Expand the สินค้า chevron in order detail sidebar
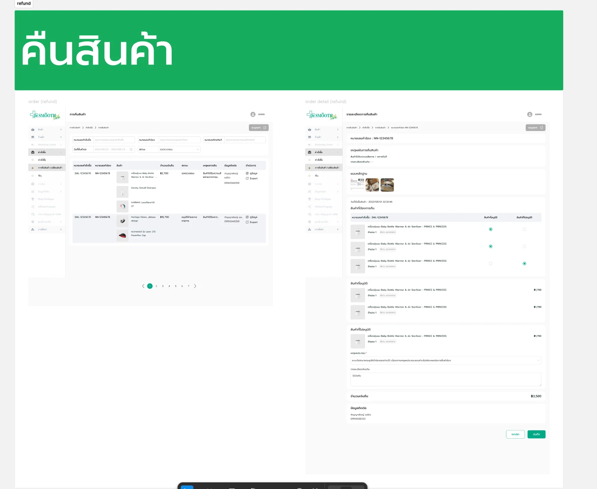 [338, 129]
